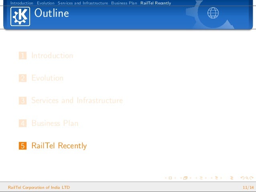Click the presentation outline navigation icon

click(232, 178)
